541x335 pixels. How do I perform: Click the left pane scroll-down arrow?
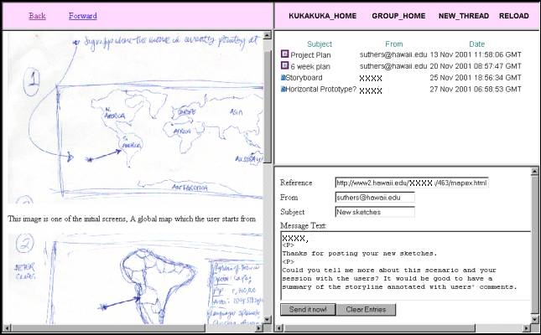click(x=268, y=317)
